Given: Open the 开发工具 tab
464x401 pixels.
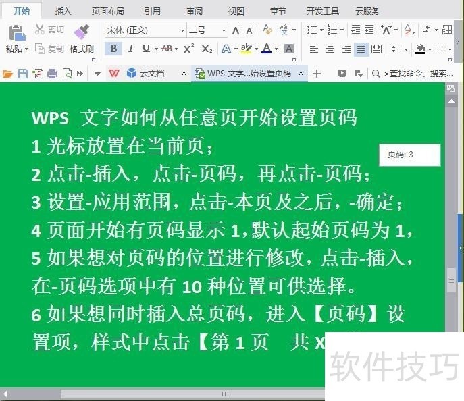Looking at the screenshot, I should [x=323, y=11].
